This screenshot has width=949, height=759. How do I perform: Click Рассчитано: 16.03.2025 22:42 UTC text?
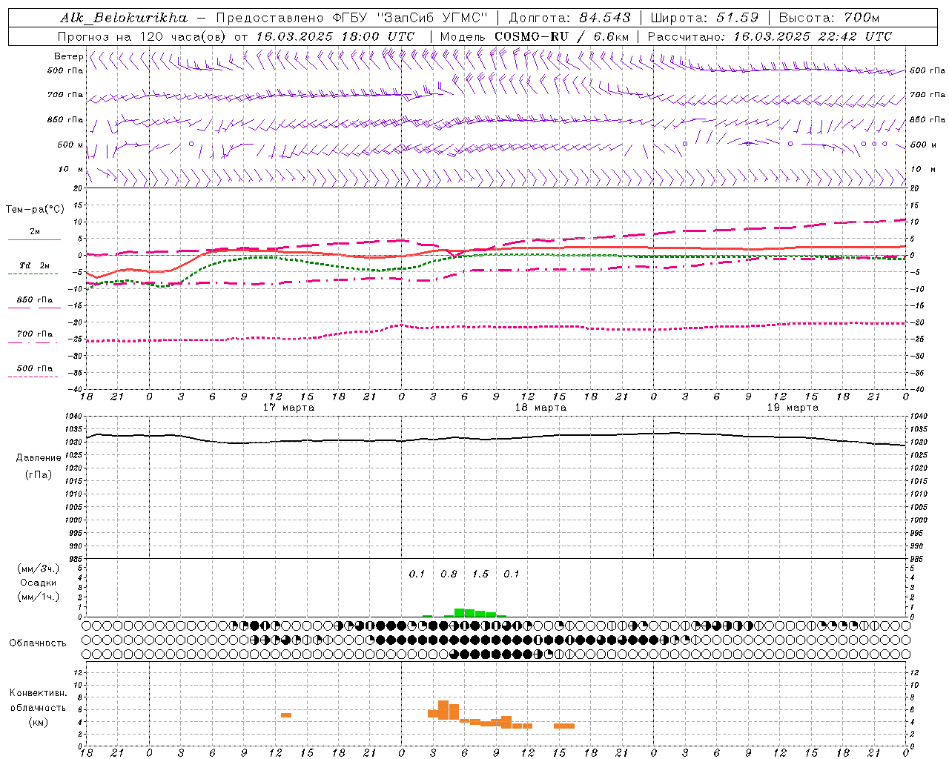point(770,36)
